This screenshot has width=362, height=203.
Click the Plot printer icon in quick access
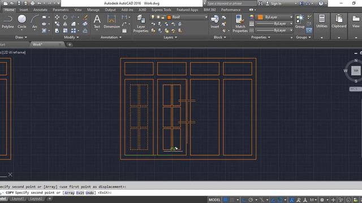pos(33,3)
